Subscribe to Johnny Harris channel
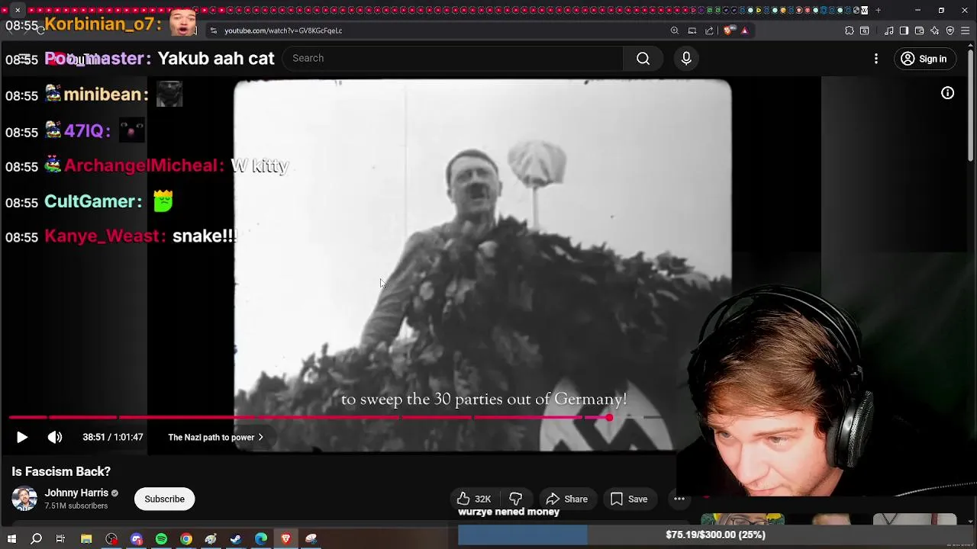 165,499
